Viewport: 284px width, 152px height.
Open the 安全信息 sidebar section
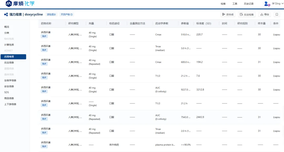[9, 86]
